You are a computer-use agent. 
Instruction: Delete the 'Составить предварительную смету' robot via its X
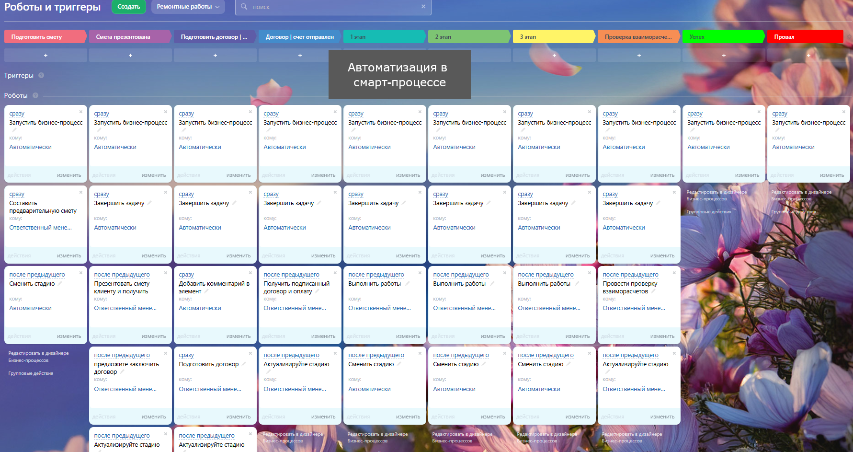(81, 192)
